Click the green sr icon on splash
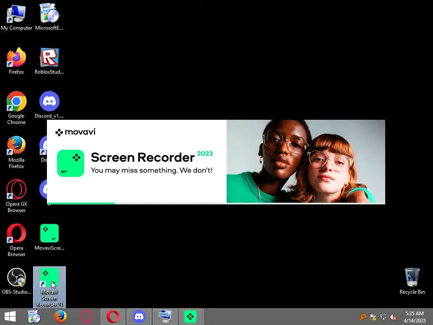Screen dimensions: 433x325 pos(71,163)
